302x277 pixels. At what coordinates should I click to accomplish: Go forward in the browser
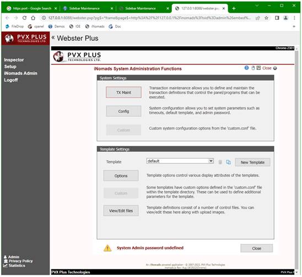[x=16, y=18]
